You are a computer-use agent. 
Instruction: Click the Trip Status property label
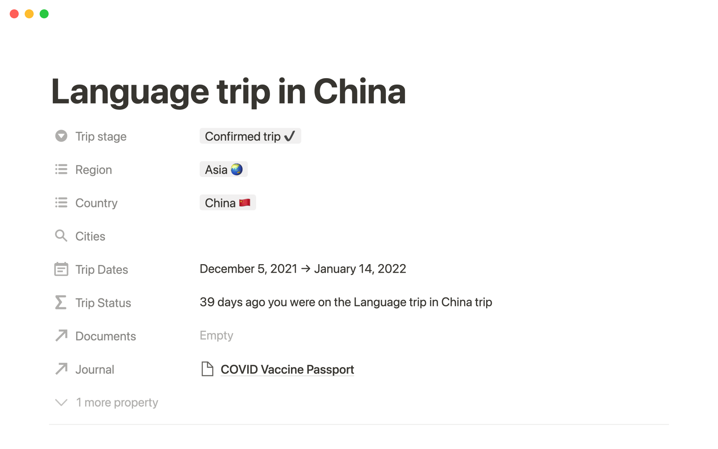tap(103, 303)
